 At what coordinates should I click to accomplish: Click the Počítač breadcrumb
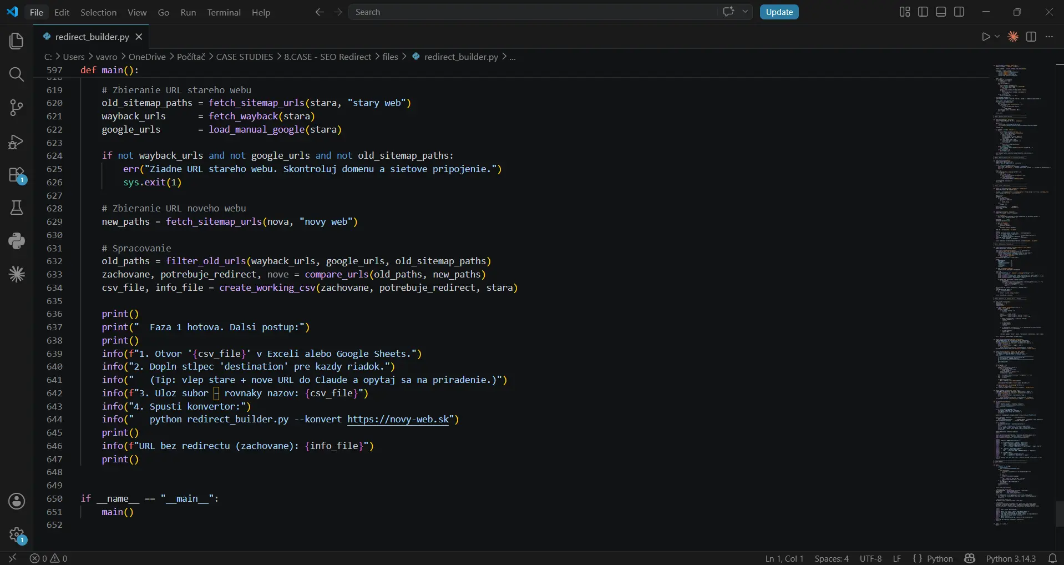point(191,57)
